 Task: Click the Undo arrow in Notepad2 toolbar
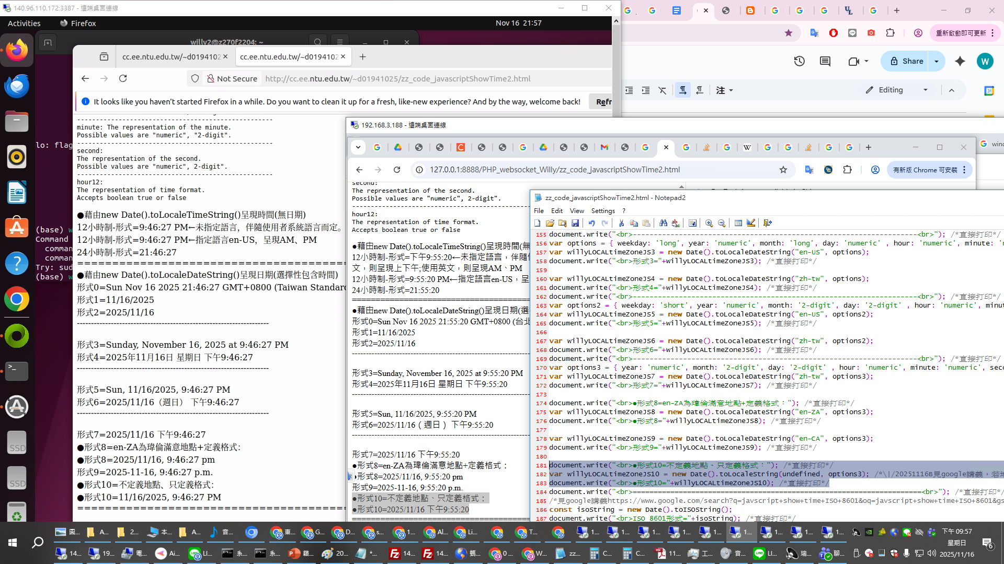tap(592, 223)
